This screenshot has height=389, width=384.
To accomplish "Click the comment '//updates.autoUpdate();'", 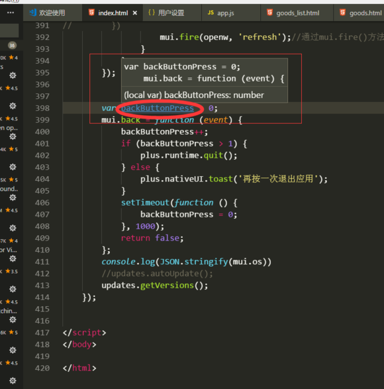I will [157, 274].
